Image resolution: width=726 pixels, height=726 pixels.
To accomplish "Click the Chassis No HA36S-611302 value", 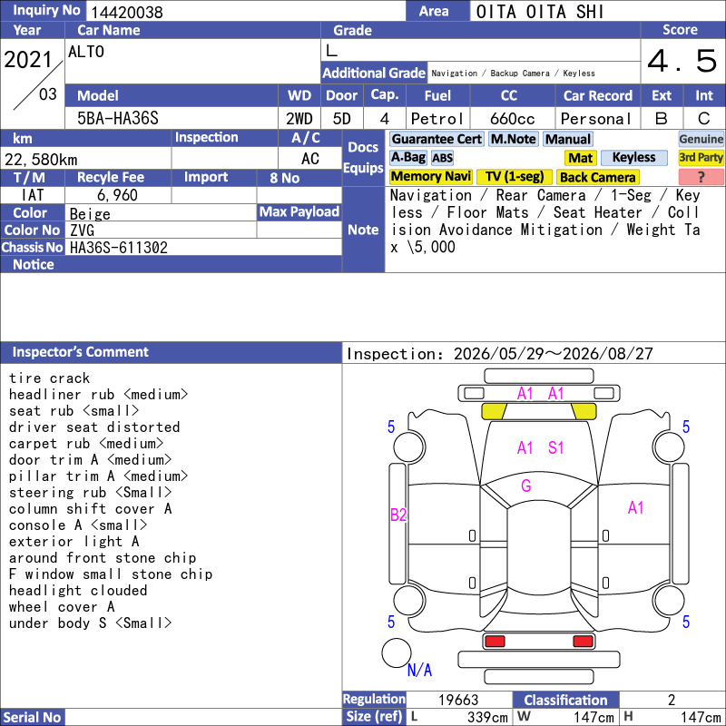I will [119, 248].
